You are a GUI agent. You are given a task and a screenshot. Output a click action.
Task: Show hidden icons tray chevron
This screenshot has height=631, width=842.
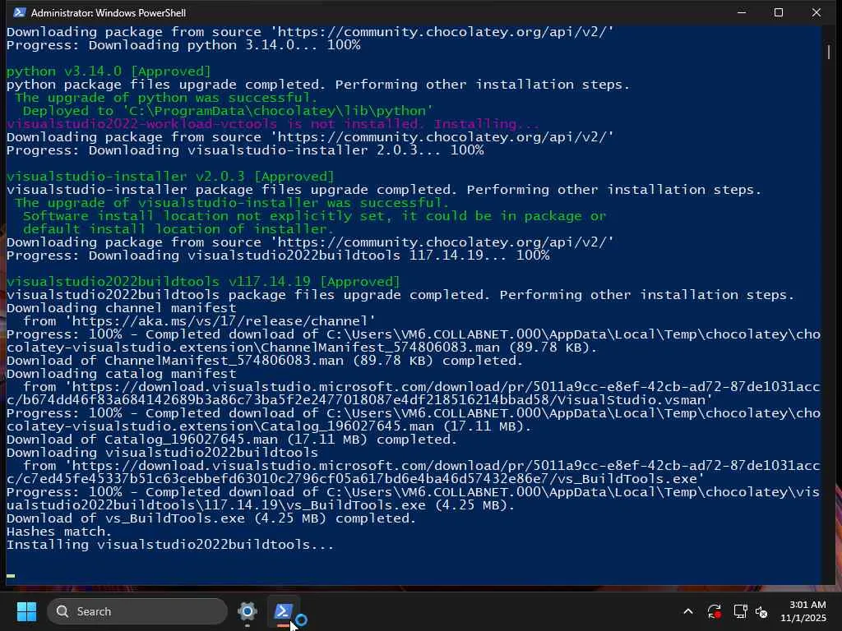tap(688, 611)
